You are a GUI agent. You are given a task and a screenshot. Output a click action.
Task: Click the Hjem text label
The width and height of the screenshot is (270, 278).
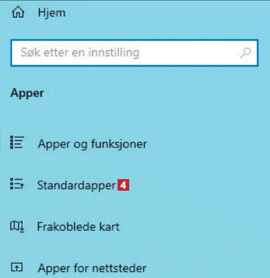click(x=52, y=13)
